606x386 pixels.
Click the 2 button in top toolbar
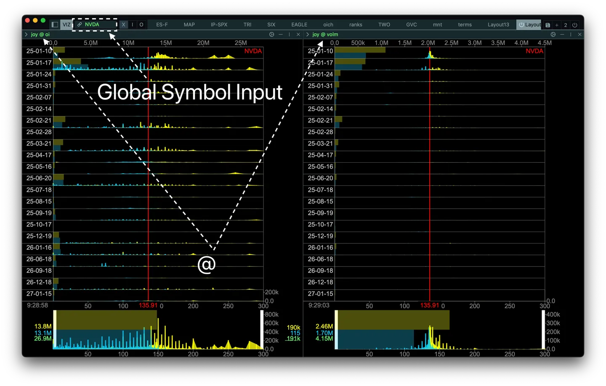coord(566,25)
